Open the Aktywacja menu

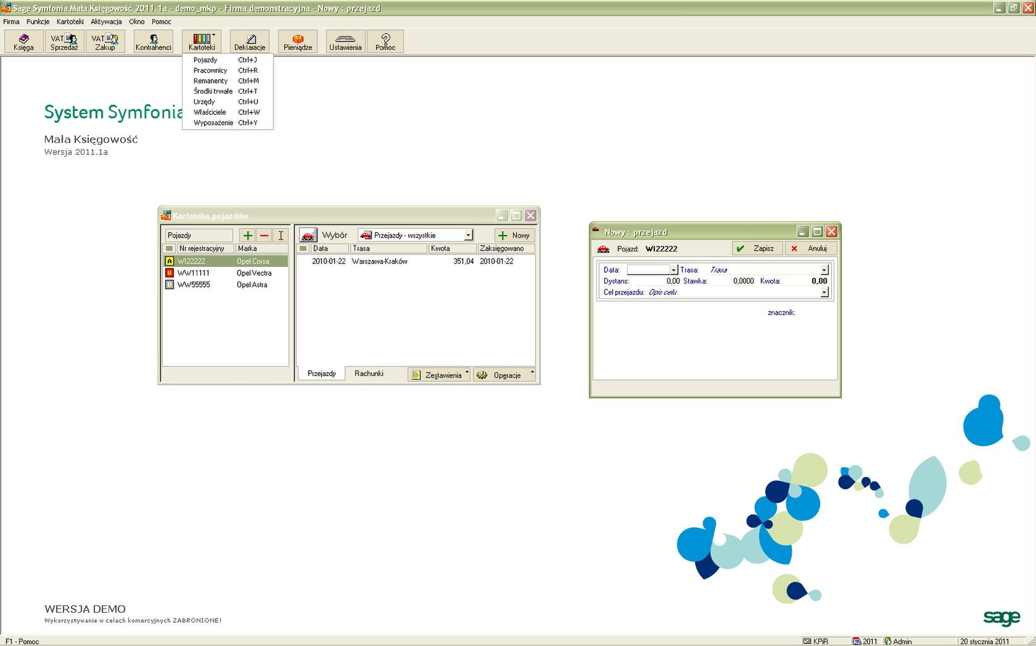(106, 22)
